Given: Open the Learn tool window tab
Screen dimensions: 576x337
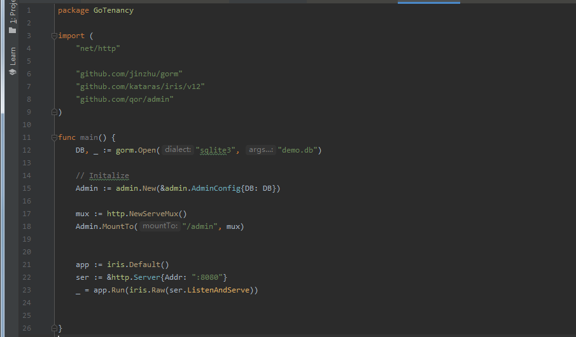Looking at the screenshot, I should tap(13, 56).
